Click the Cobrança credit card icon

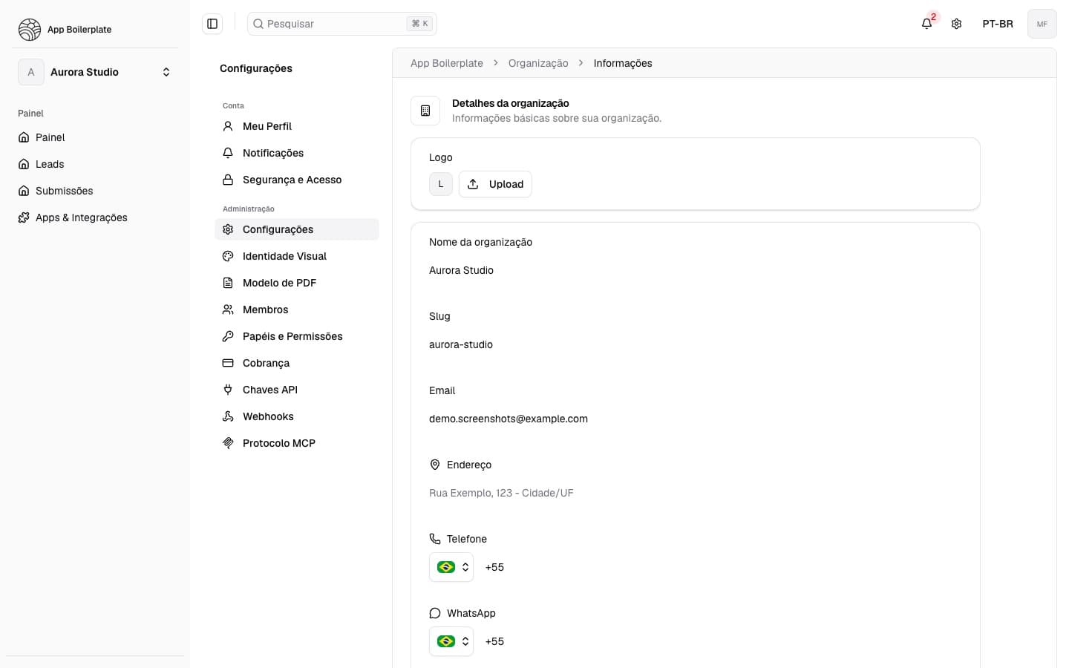tap(228, 363)
